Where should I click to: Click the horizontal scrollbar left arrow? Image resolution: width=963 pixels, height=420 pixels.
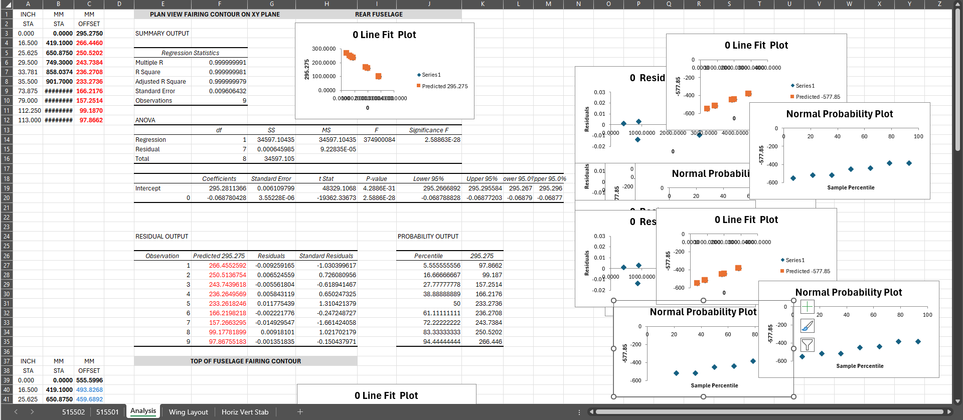click(x=591, y=412)
